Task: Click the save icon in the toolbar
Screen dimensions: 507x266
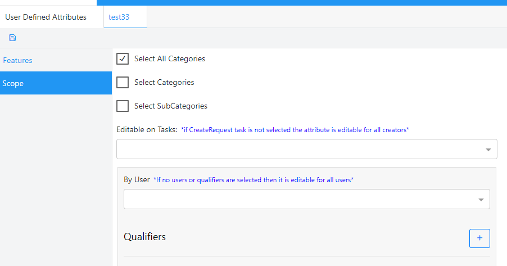Action: point(12,38)
